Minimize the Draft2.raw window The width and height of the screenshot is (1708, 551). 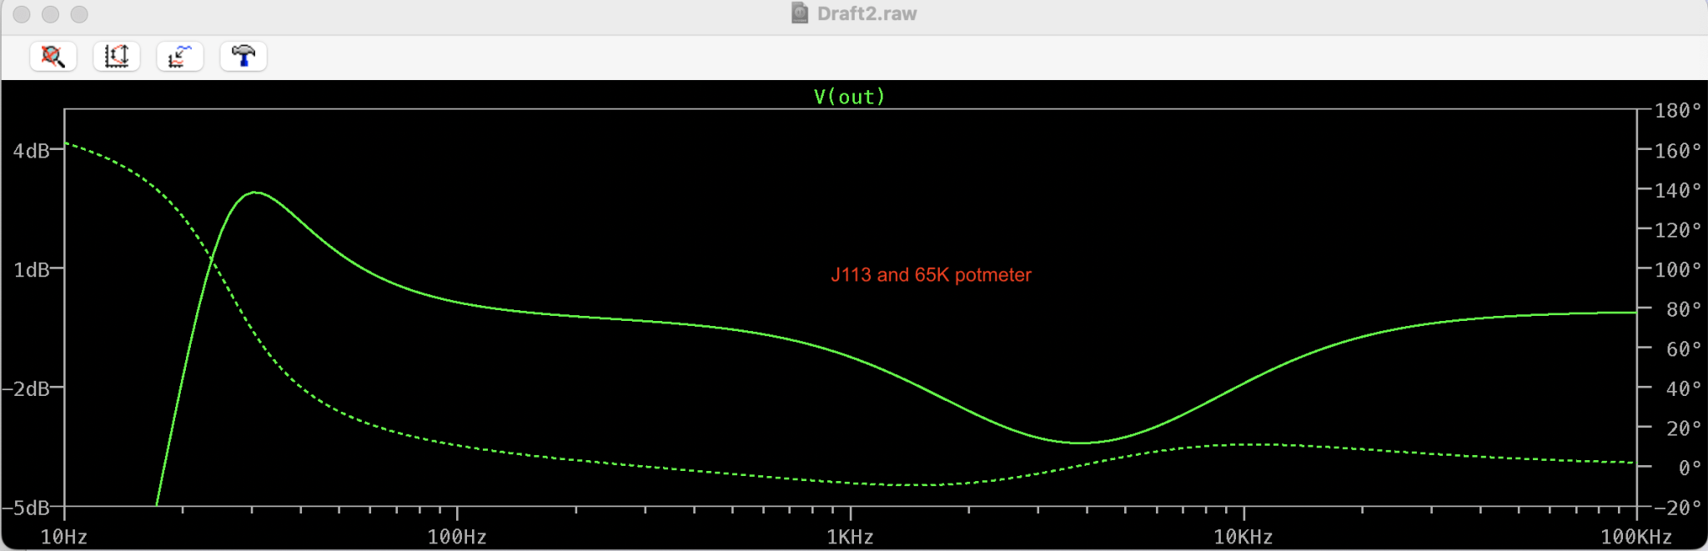tap(51, 14)
